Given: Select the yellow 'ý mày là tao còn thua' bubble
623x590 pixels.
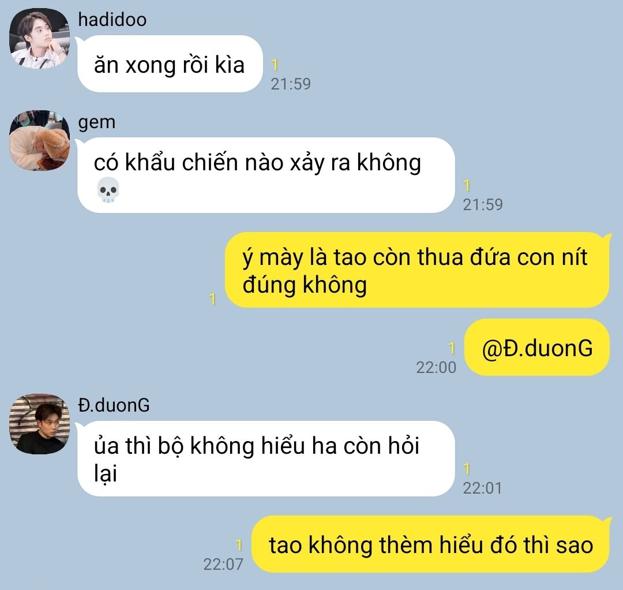Looking at the screenshot, I should (417, 270).
